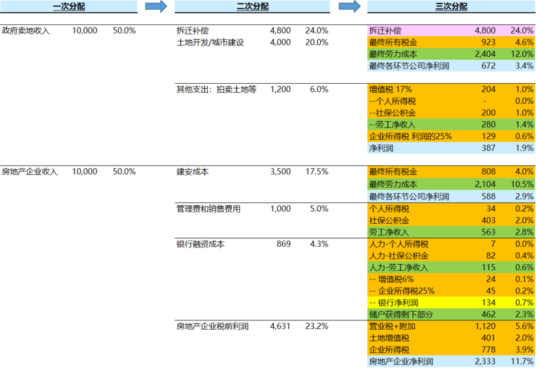Image resolution: width=536 pixels, height=368 pixels.
Task: Select the 土地增值税 cell
Action: pos(389,339)
